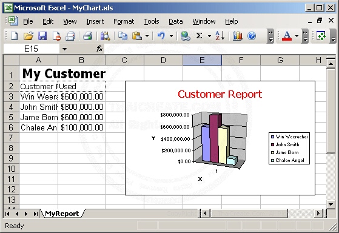The image size is (339, 233).
Task: Click the Permission document icon
Action: coord(56,36)
